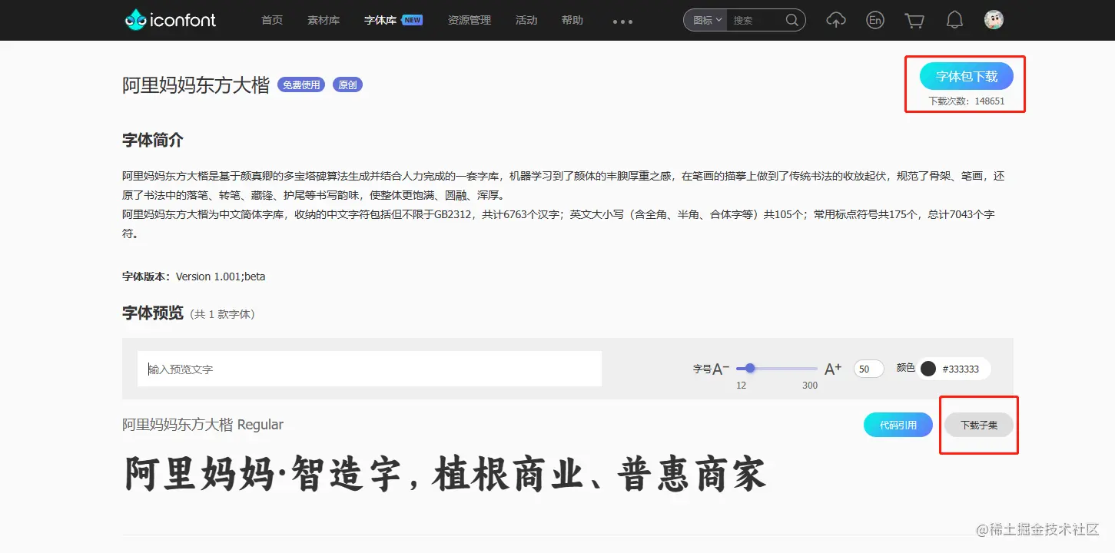The image size is (1115, 553).
Task: Click the more options dots in navigation
Action: [622, 22]
